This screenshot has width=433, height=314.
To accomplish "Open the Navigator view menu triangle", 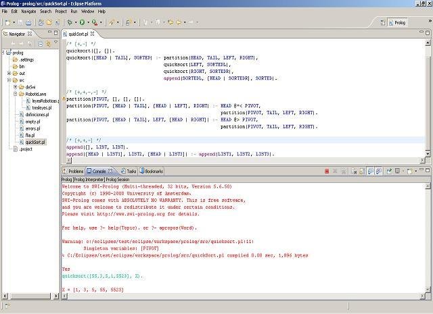I will point(55,42).
